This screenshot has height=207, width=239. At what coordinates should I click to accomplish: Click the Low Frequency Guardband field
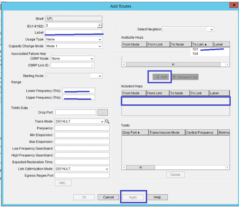pos(82,148)
